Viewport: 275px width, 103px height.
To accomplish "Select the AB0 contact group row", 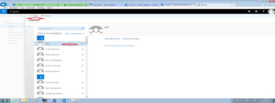I will click(x=60, y=44).
